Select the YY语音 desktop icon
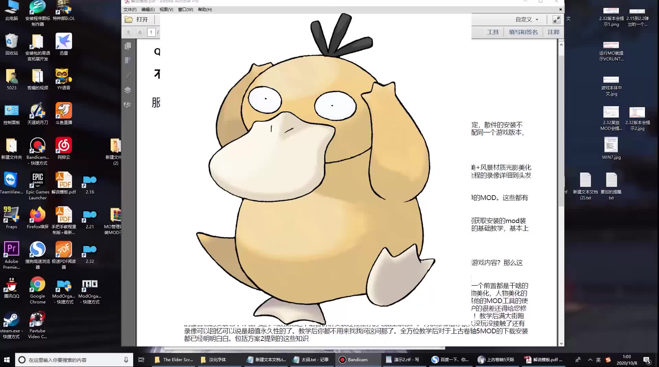 (64, 79)
